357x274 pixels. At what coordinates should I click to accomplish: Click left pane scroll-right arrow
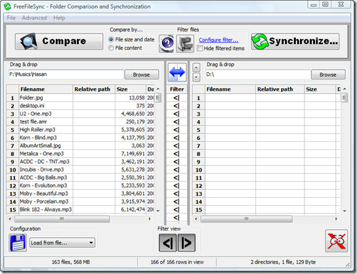click(x=150, y=219)
